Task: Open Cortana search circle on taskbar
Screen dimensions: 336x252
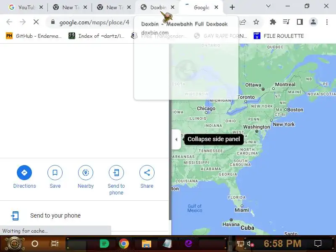Action: [35, 244]
